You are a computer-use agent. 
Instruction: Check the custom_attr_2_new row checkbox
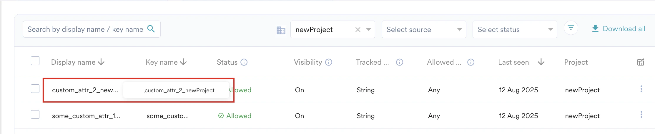tap(35, 89)
